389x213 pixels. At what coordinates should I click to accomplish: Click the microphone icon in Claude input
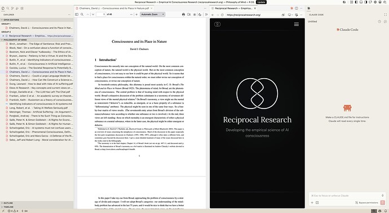tap(383, 196)
